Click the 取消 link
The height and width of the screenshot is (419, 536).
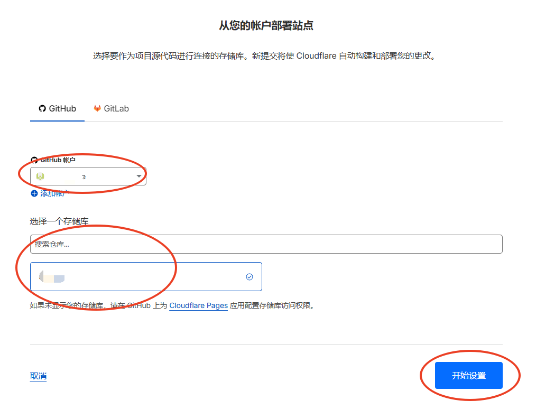click(x=38, y=376)
